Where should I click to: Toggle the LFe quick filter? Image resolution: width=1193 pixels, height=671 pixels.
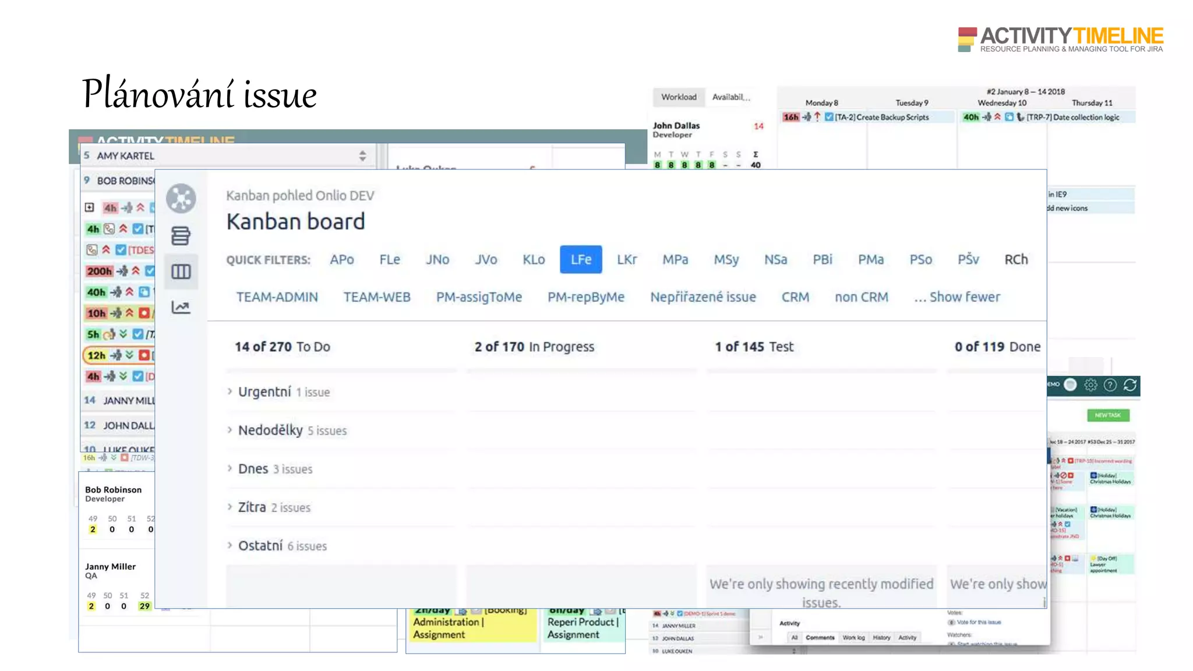(581, 260)
